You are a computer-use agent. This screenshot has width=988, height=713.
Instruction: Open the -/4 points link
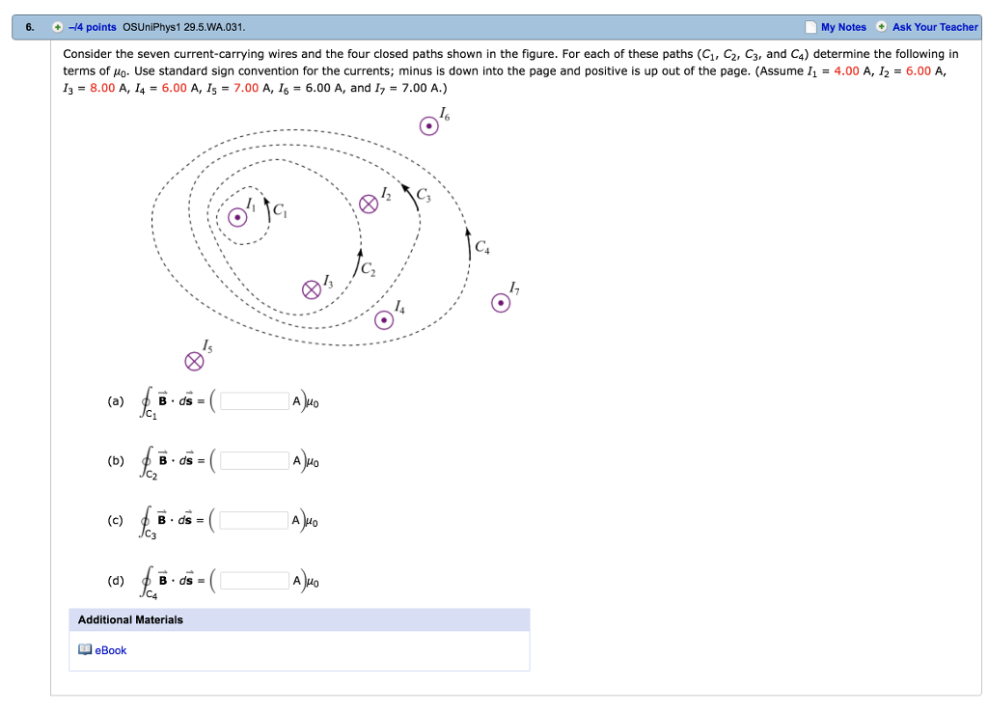[x=93, y=27]
